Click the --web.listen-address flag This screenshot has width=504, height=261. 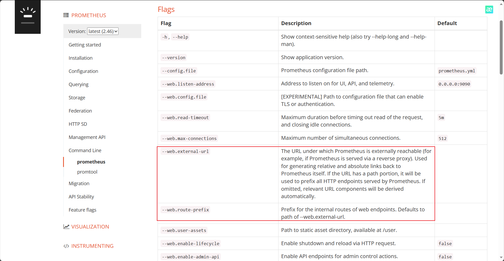point(188,84)
